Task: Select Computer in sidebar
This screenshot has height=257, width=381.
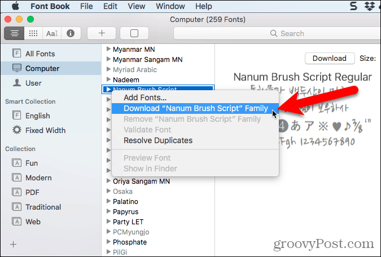Action: 51,68
